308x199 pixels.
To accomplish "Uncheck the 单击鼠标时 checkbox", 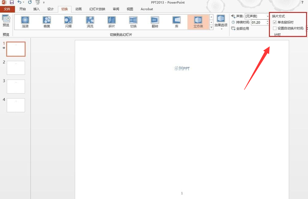I will coord(275,22).
